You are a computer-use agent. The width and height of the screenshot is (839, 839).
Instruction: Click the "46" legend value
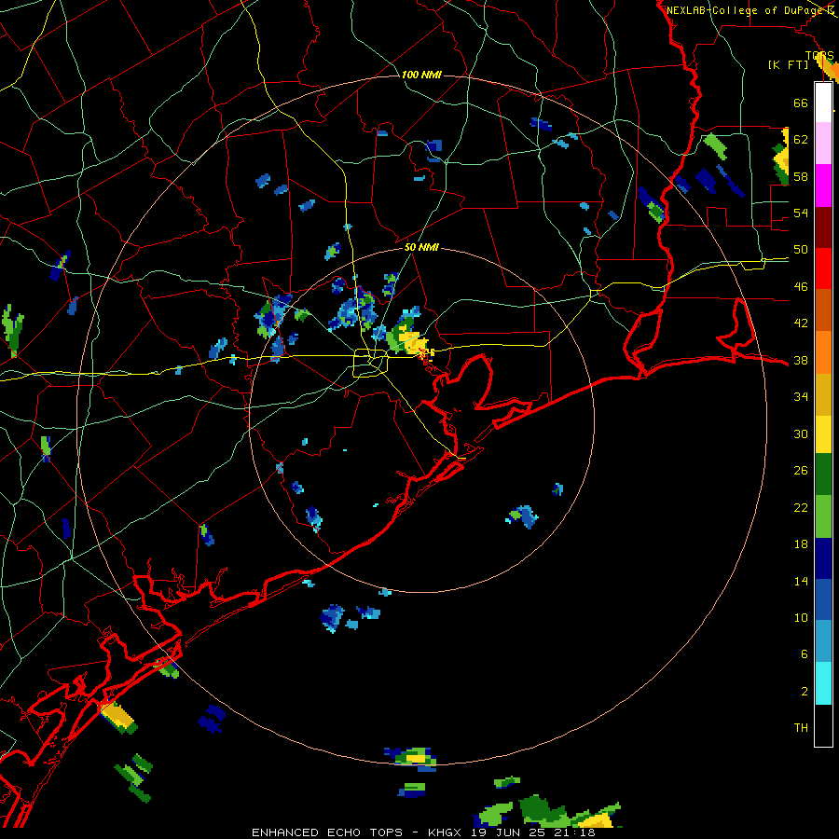(801, 287)
